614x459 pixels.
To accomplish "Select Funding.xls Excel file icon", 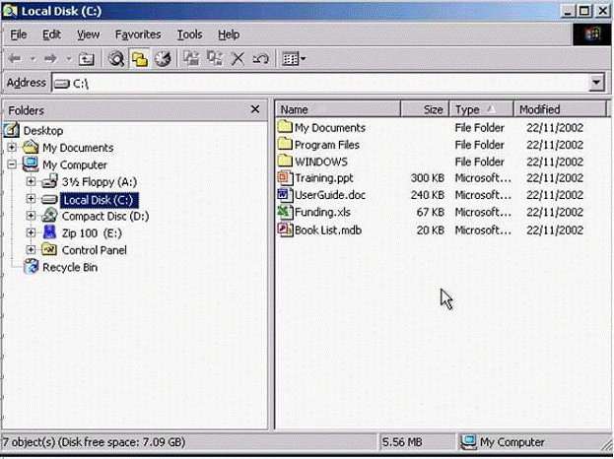I will pos(285,212).
